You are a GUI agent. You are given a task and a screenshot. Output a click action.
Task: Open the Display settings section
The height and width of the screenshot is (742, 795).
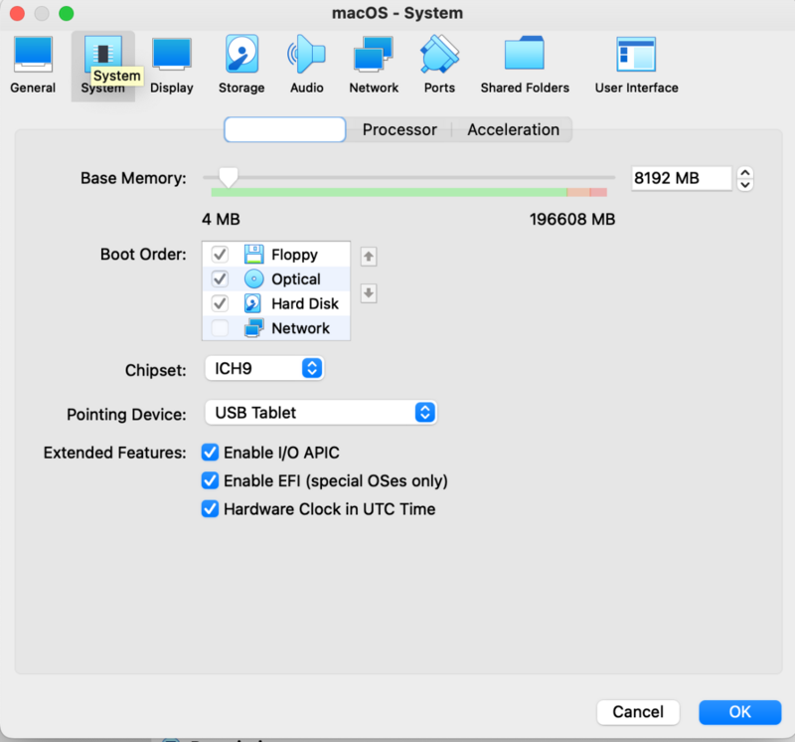pos(171,66)
